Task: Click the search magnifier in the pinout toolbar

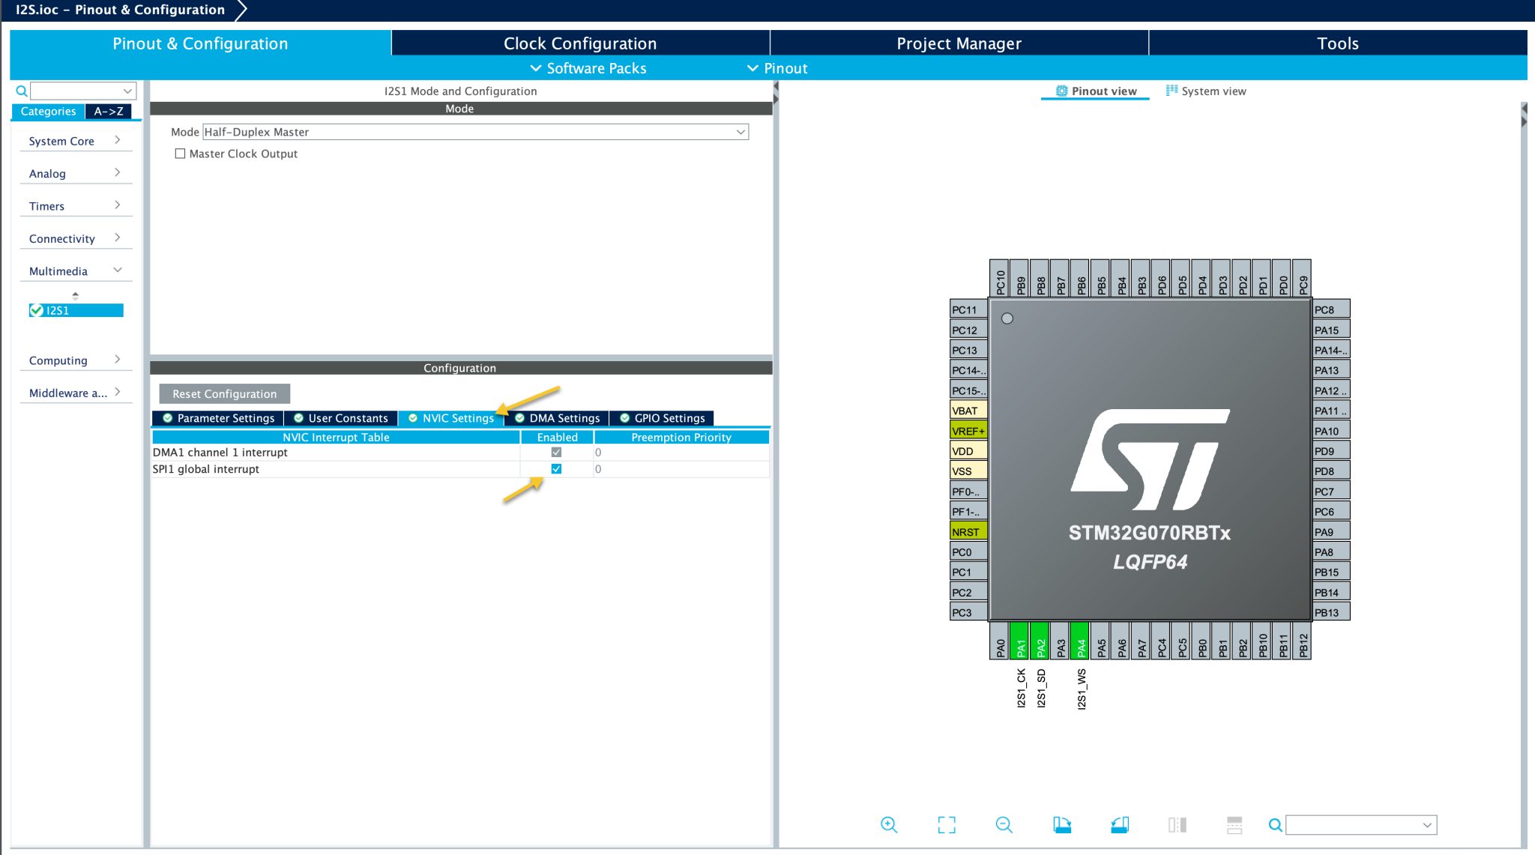Action: [1275, 824]
